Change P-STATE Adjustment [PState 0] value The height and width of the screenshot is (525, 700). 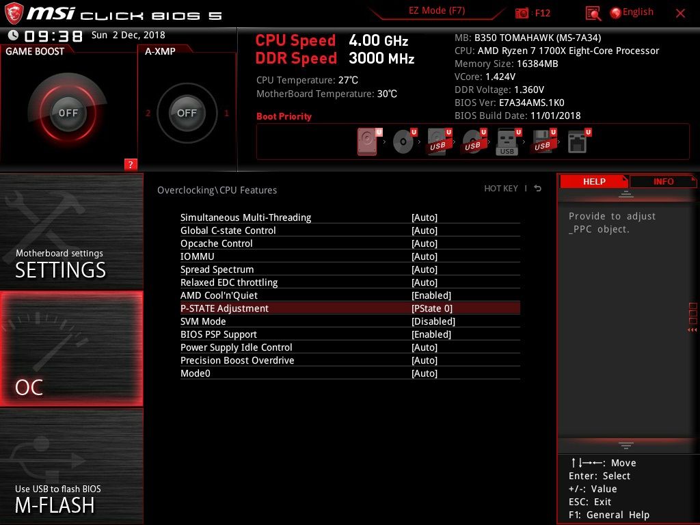click(432, 308)
